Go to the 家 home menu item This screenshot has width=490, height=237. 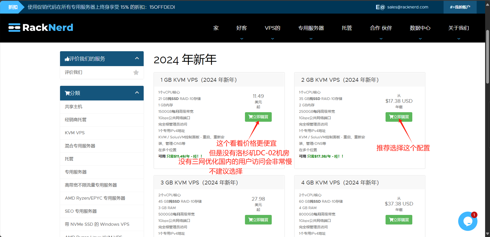point(216,28)
